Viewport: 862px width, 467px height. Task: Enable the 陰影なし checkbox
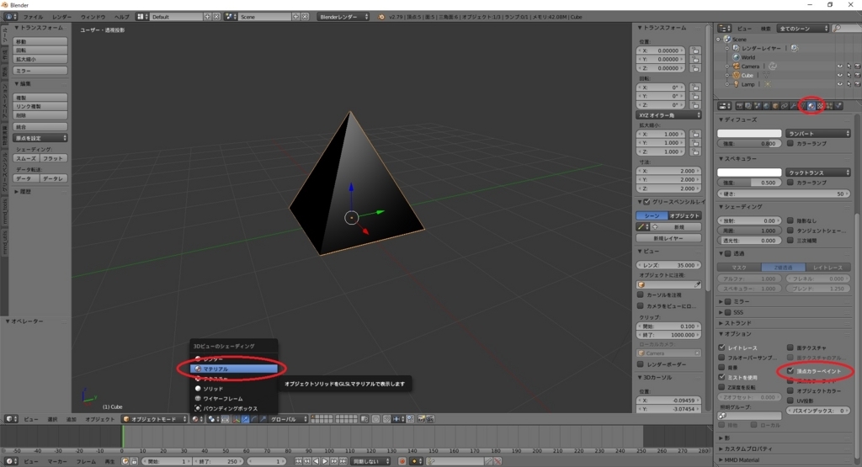coord(790,220)
